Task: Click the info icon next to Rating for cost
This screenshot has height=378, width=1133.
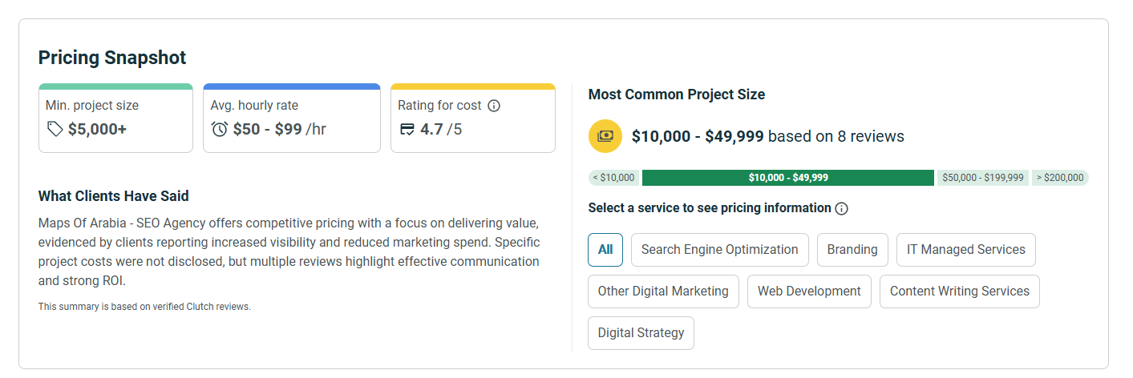Action: click(494, 106)
